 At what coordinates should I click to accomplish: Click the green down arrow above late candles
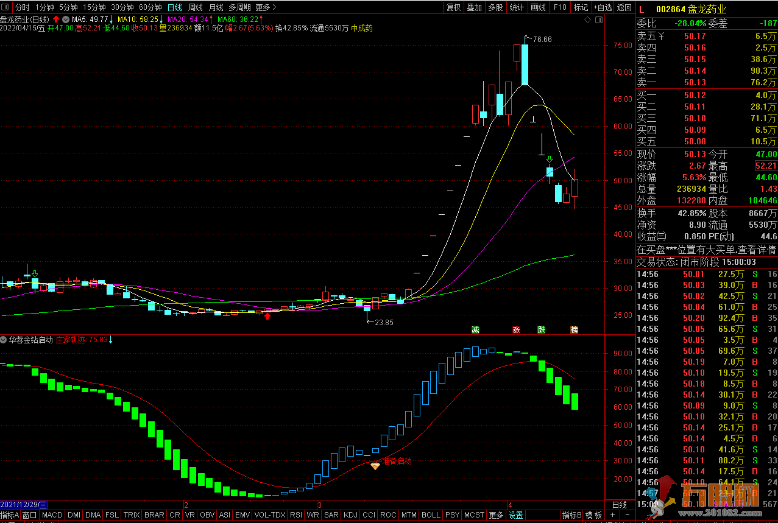coord(550,160)
